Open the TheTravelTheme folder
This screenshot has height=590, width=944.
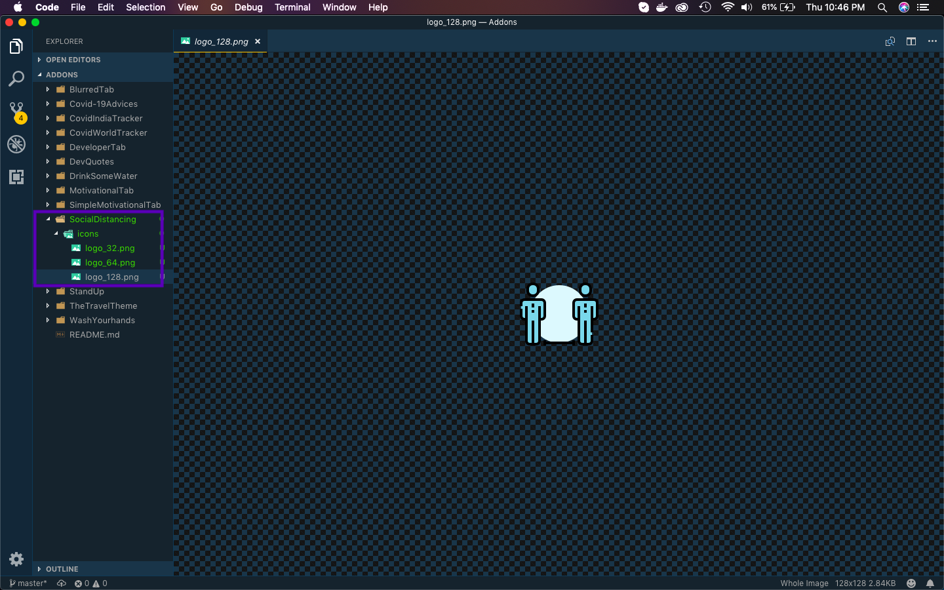pyautogui.click(x=103, y=306)
